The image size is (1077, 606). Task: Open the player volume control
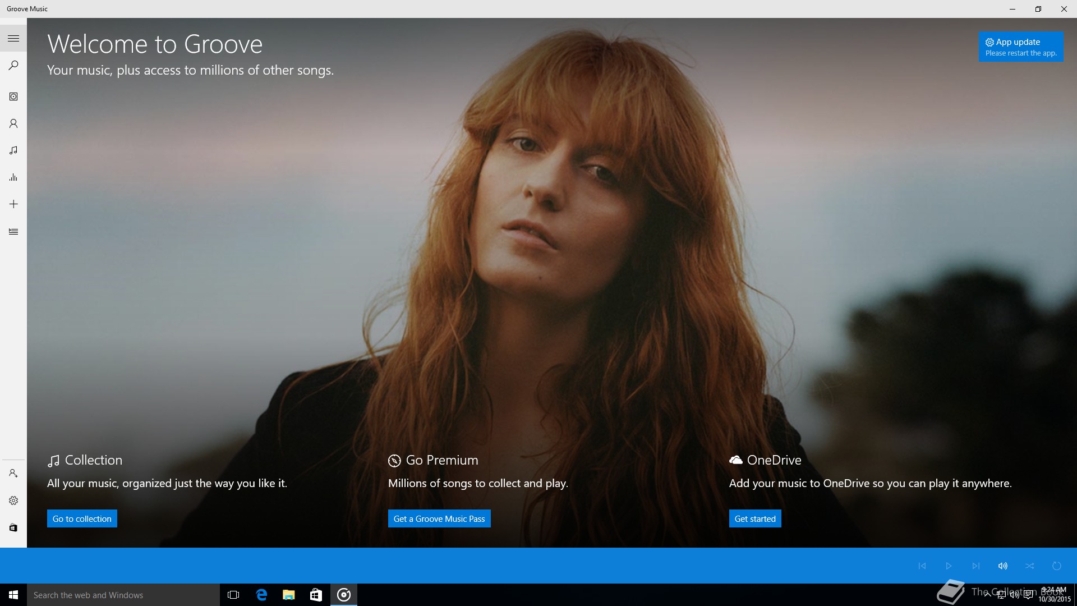coord(1002,566)
